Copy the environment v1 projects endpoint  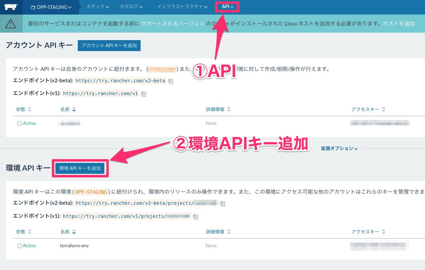pyautogui.click(x=196, y=216)
